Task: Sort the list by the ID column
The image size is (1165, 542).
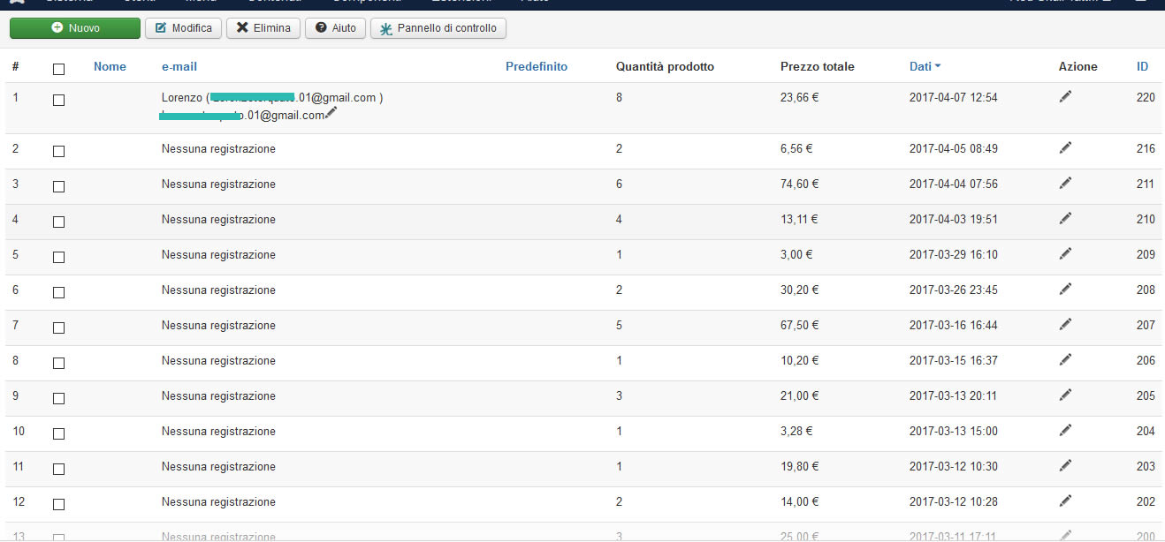Action: (1143, 66)
